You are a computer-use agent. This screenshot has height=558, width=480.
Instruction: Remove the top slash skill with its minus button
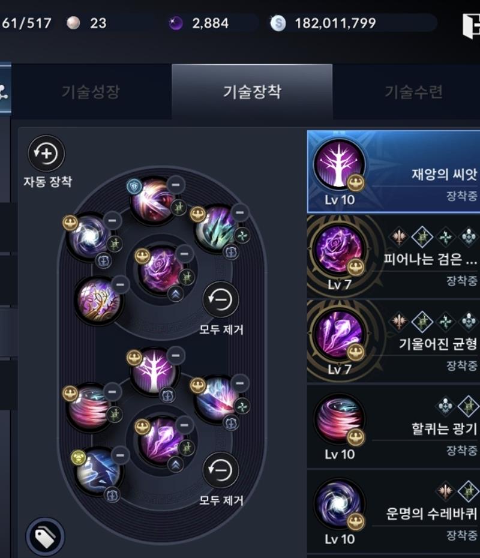[176, 184]
